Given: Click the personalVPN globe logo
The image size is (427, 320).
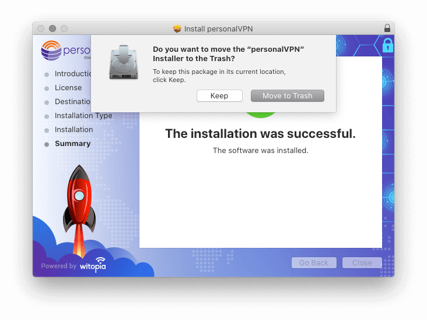Looking at the screenshot, I should coord(51,51).
